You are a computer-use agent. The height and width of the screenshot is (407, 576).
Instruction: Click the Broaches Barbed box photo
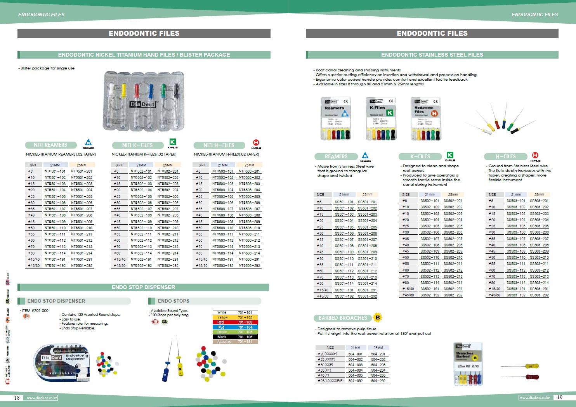(x=468, y=364)
